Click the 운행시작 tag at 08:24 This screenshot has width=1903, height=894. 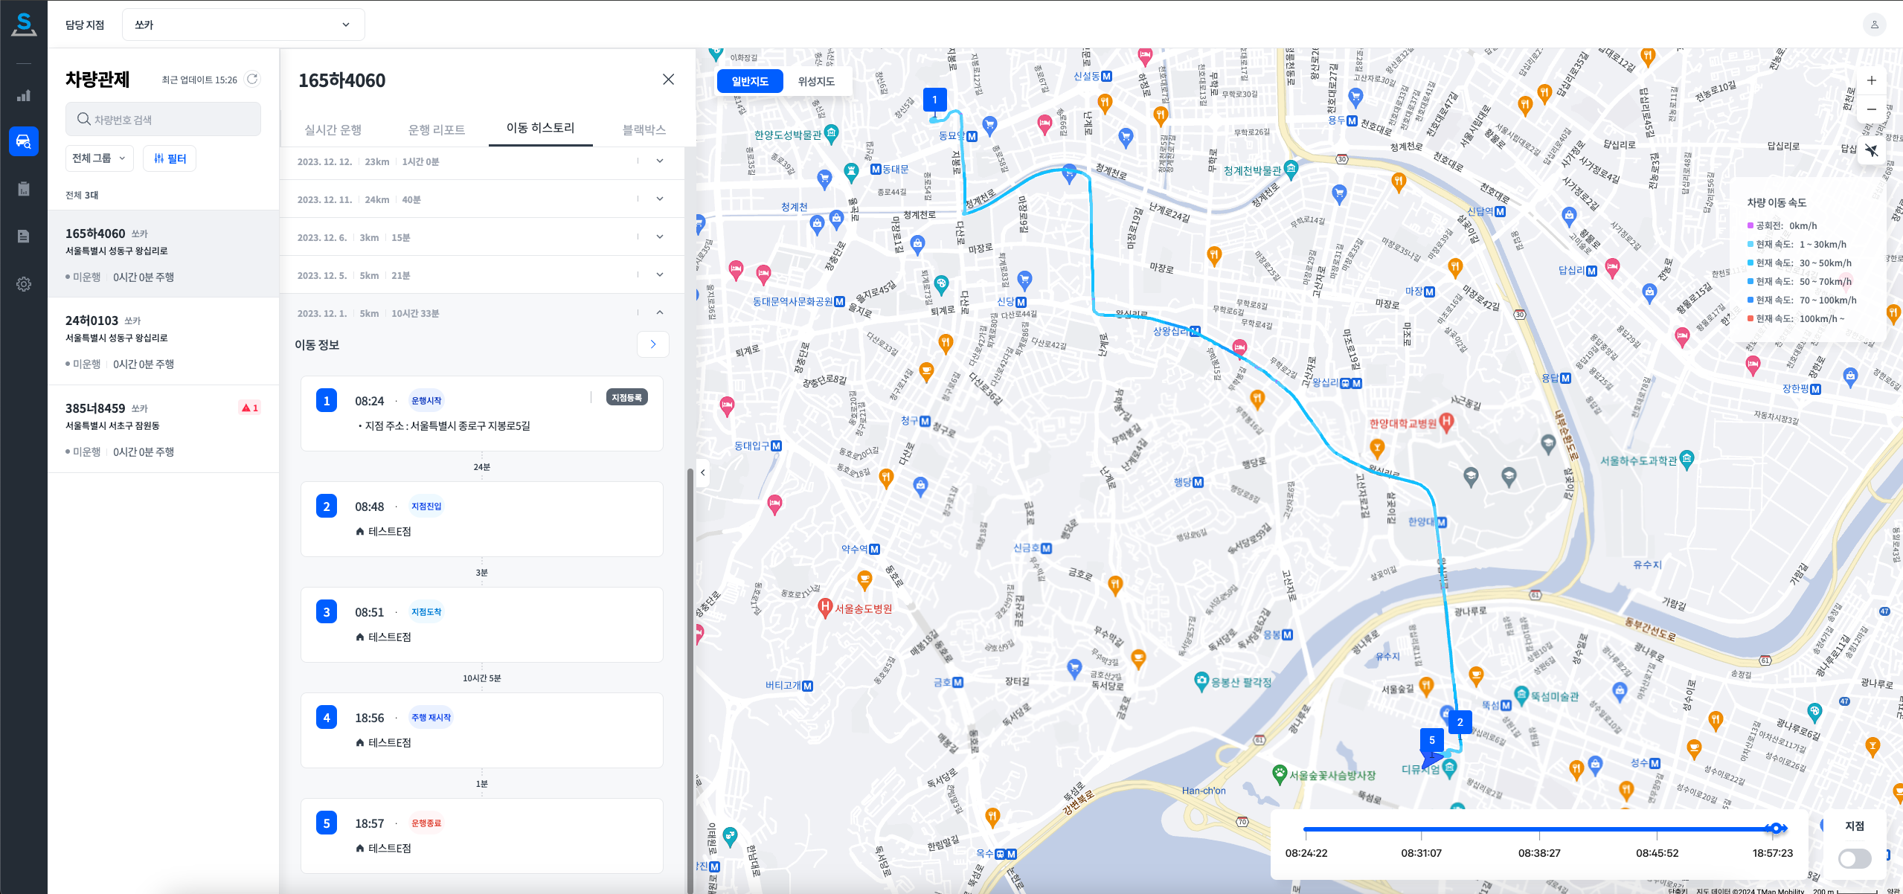tap(426, 401)
